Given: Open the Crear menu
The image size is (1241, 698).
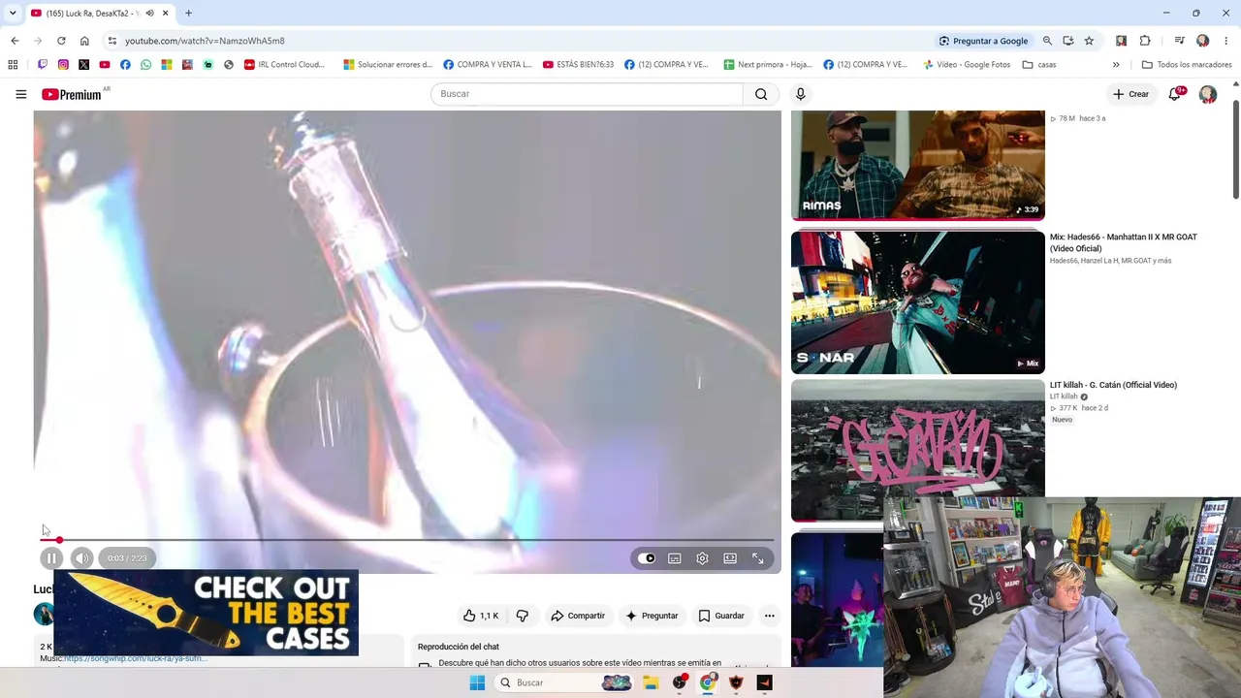Looking at the screenshot, I should pos(1130,94).
